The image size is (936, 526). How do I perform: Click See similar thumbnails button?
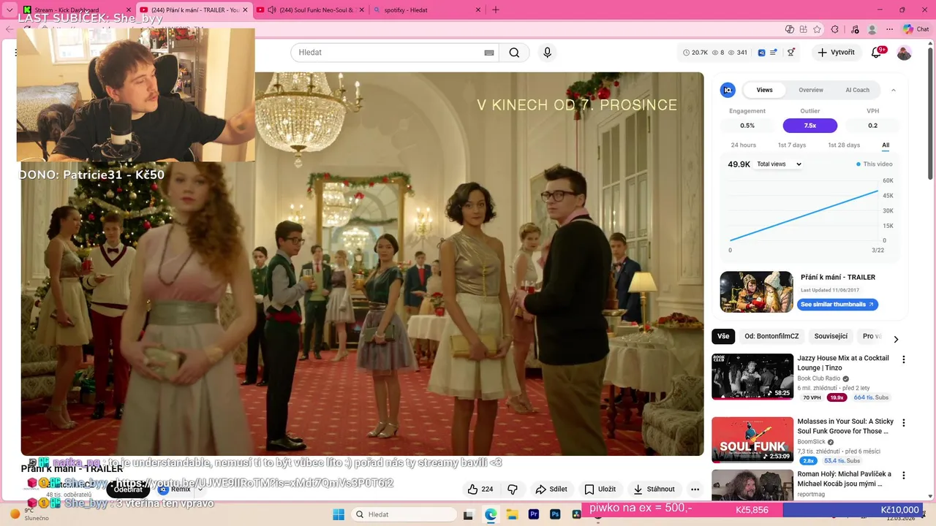click(x=837, y=305)
